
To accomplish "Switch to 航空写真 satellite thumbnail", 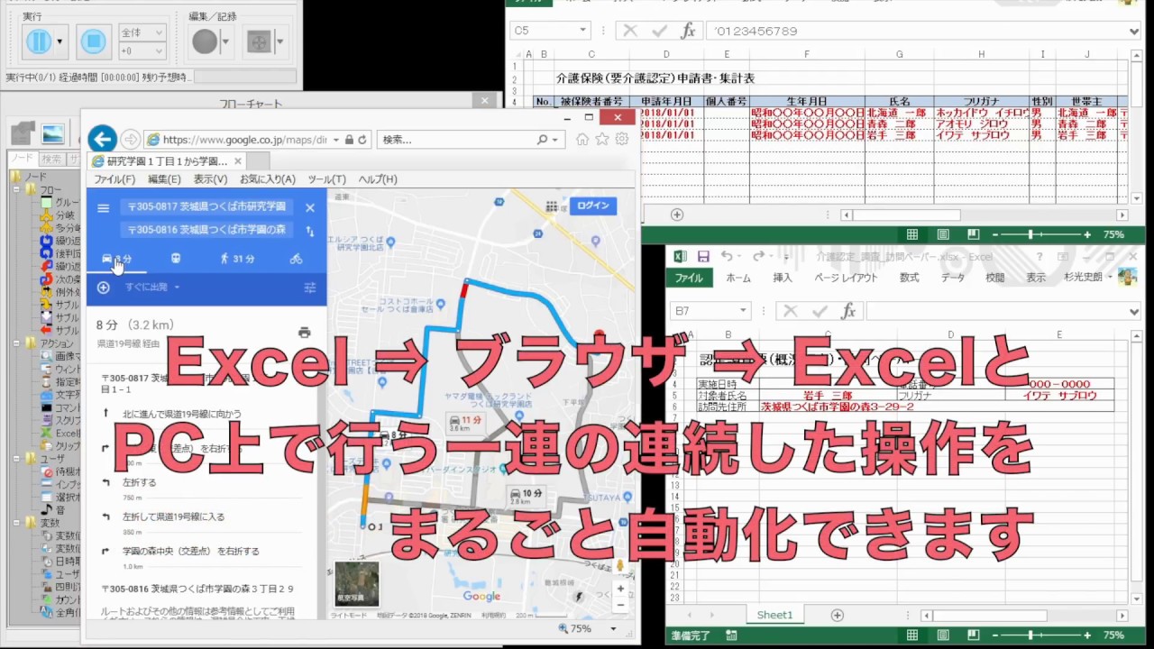I will (357, 584).
